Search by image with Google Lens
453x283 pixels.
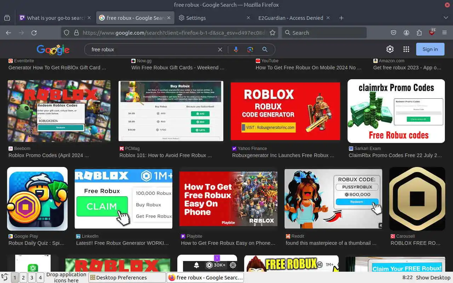tap(250, 50)
